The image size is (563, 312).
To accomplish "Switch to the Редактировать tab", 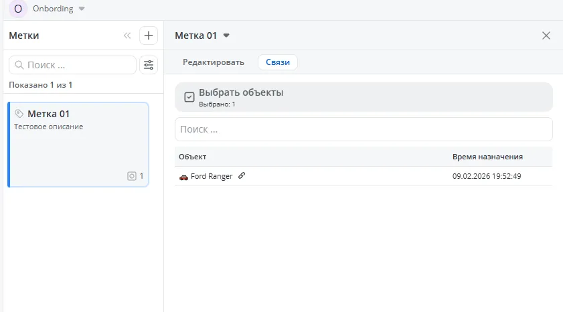I will tap(214, 62).
